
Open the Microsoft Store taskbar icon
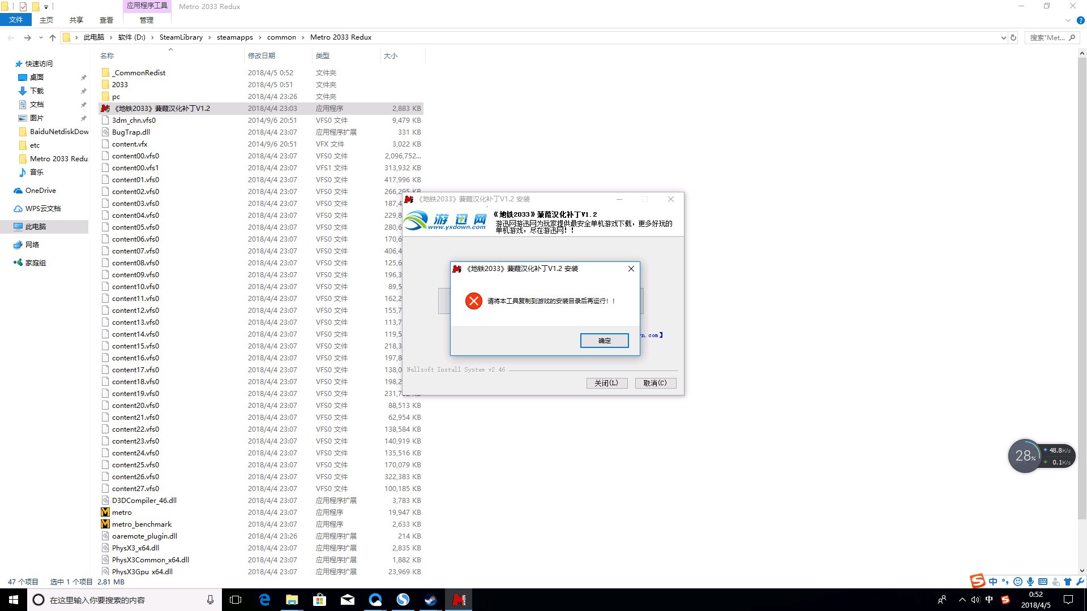[319, 600]
